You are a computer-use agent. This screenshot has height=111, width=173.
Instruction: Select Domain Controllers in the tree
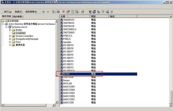pyautogui.click(x=25, y=36)
